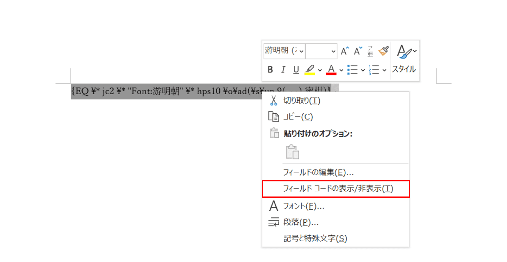Open font color dropdown arrow

pos(341,70)
